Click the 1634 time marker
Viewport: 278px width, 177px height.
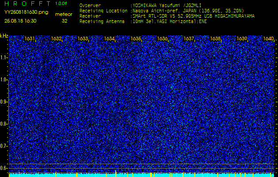point(109,38)
